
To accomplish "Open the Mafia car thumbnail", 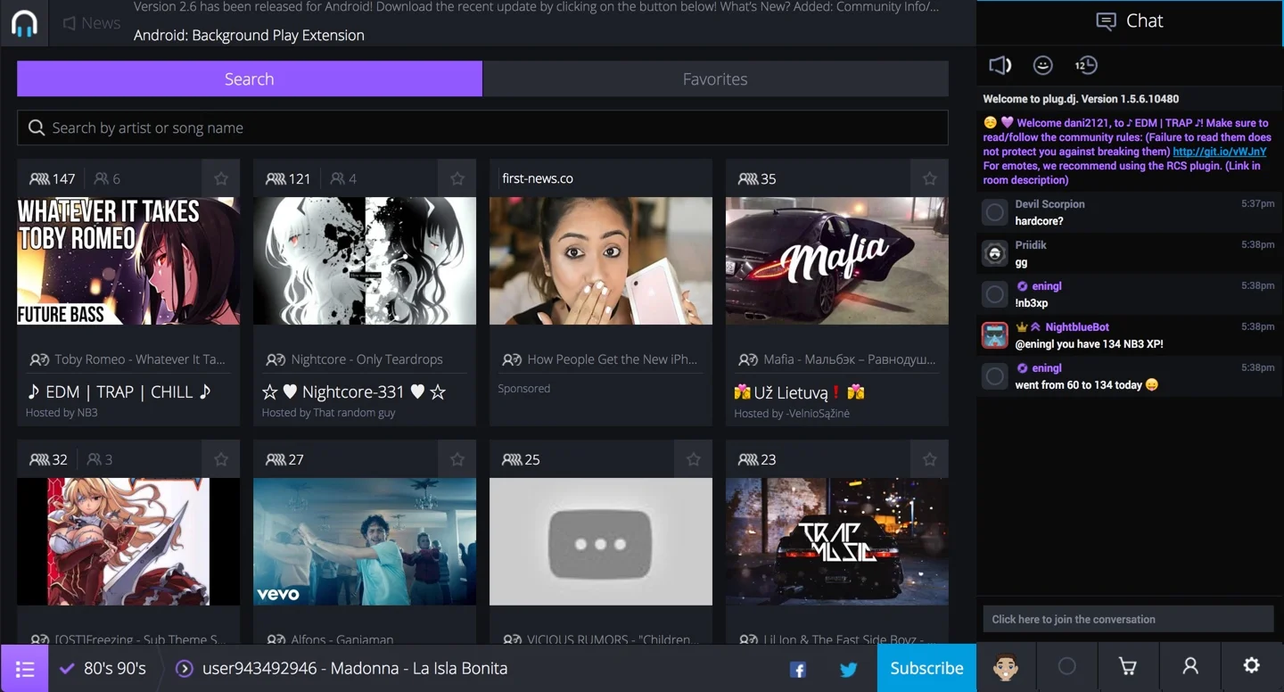I will [837, 261].
